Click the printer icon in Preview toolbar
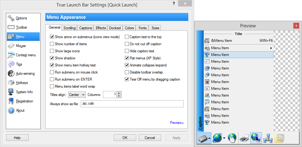This screenshot has height=147, width=302. [244, 138]
